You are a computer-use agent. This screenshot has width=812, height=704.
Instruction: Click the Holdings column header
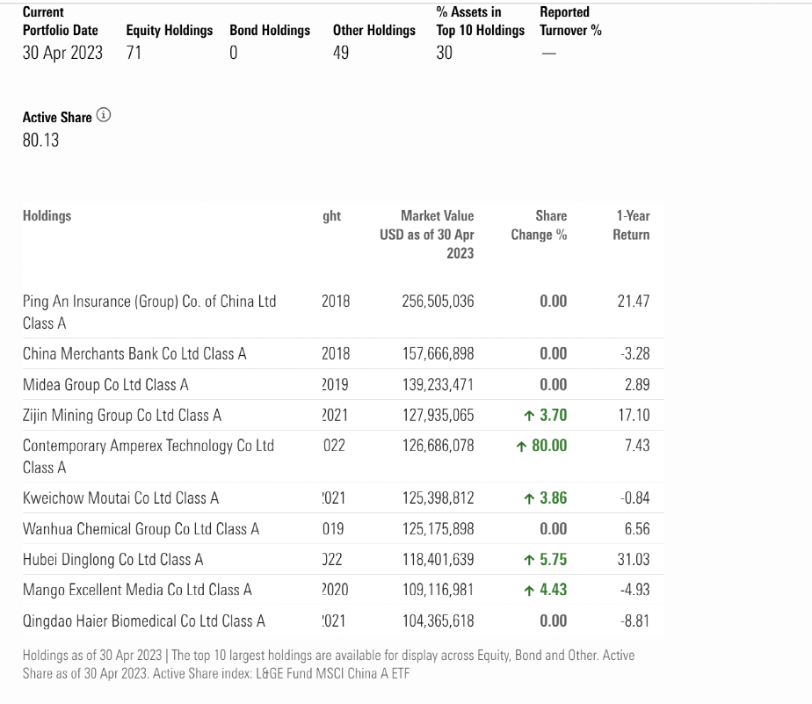coord(47,216)
